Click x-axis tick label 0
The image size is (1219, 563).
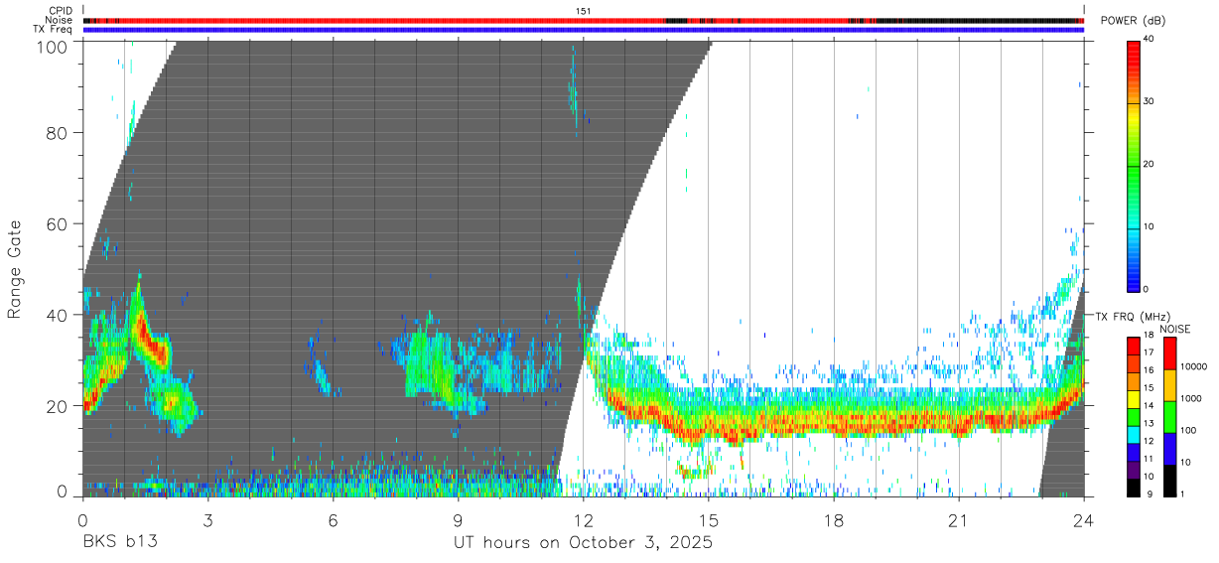(x=82, y=519)
